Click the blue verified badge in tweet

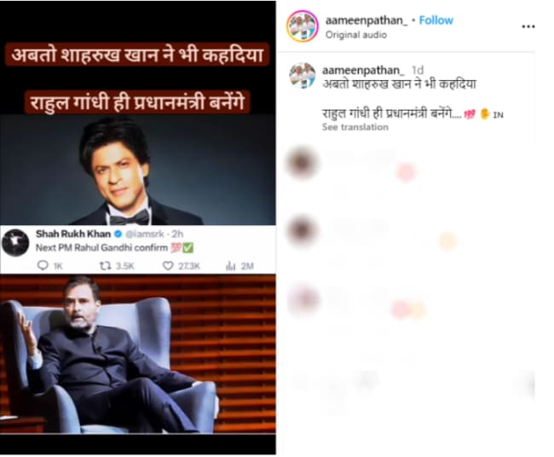pos(118,234)
